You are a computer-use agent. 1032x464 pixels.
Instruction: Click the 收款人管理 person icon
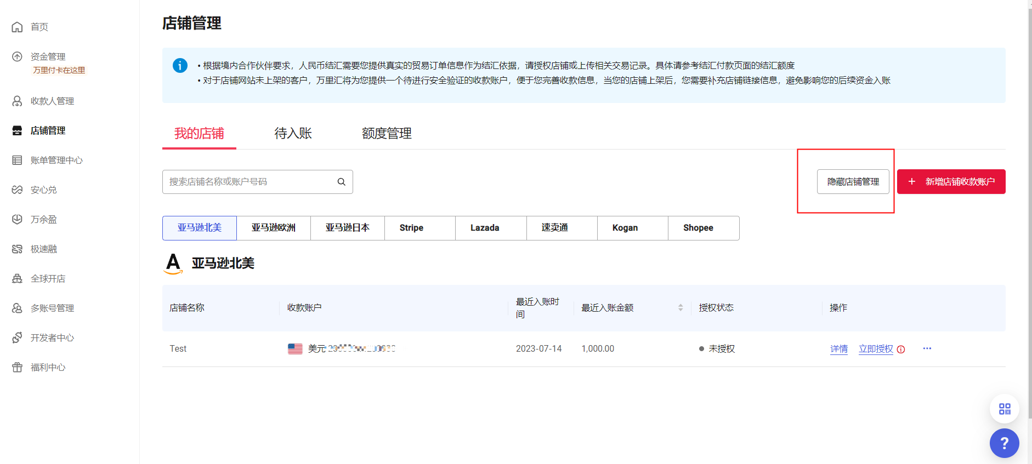coord(18,101)
